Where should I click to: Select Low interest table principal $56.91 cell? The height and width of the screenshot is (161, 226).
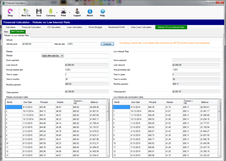click(x=156, y=151)
